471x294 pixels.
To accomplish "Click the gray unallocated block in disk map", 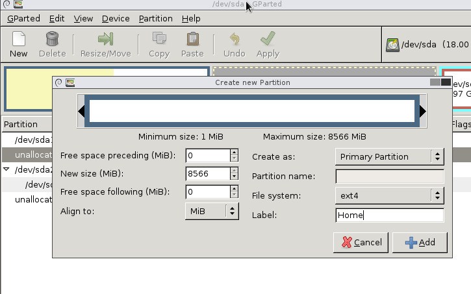I will [x=324, y=71].
